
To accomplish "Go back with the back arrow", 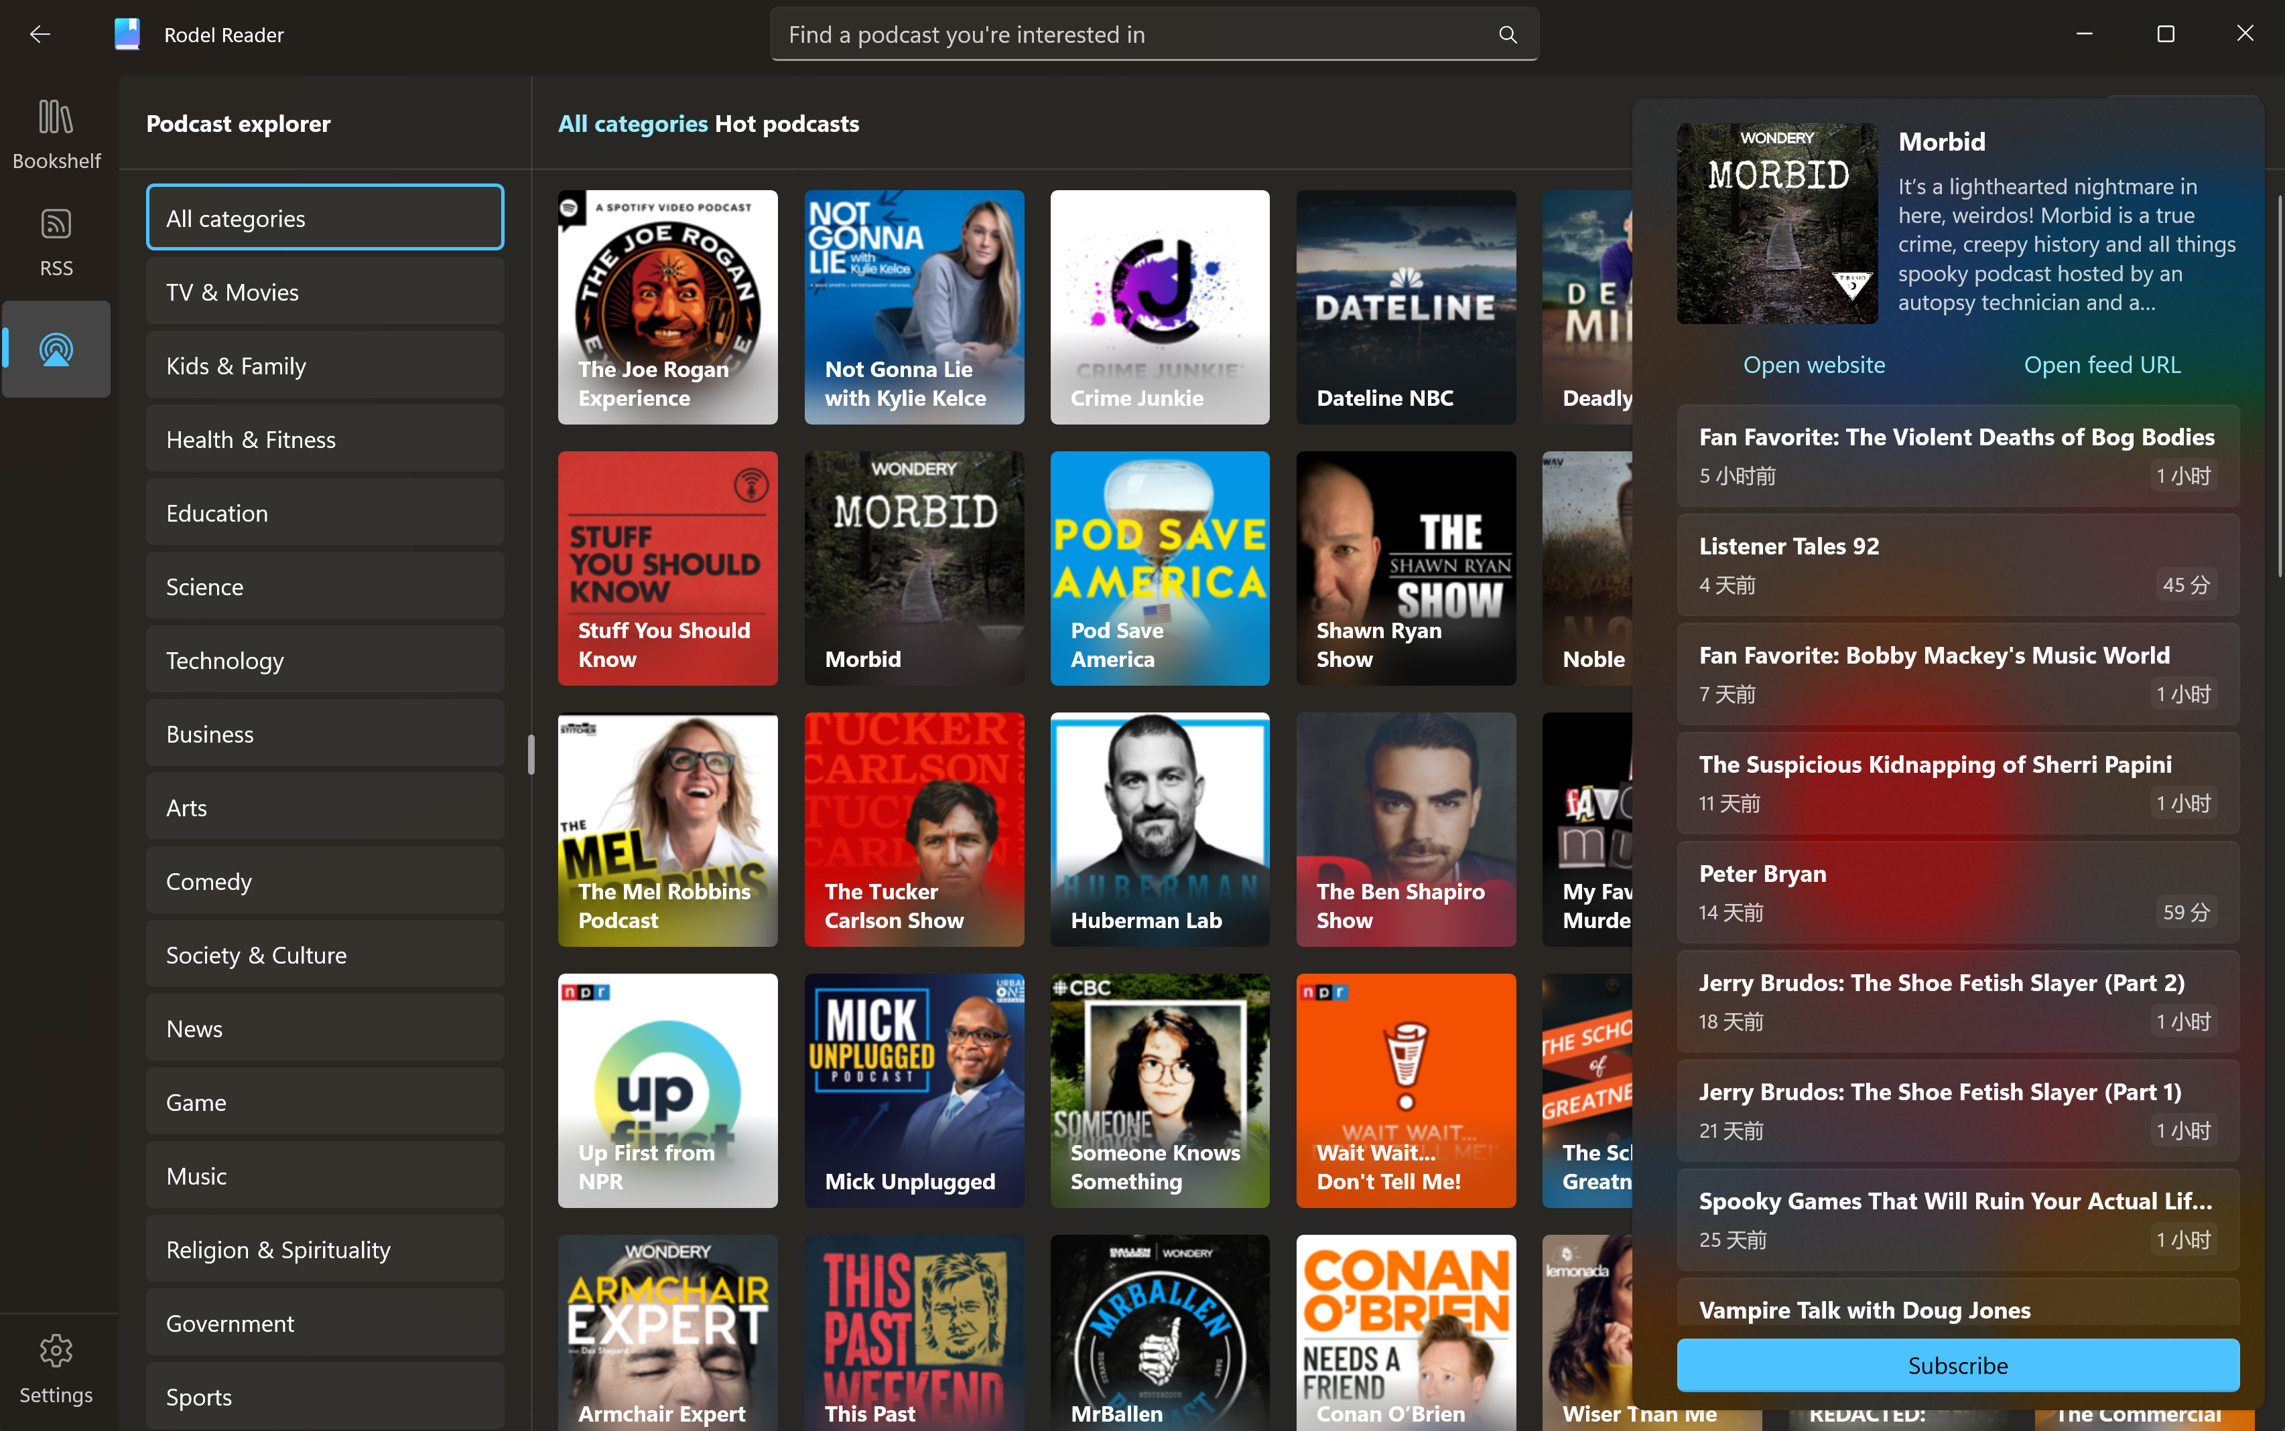I will pos(40,35).
